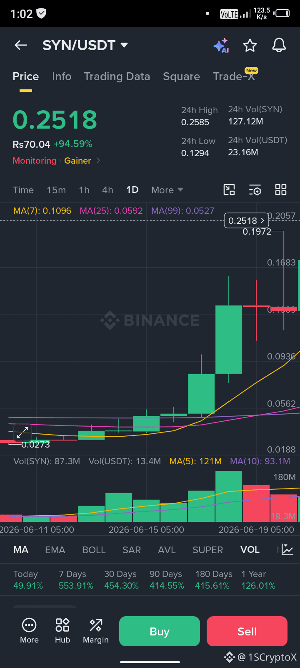
Task: Select the 4h interval
Action: [x=107, y=190]
